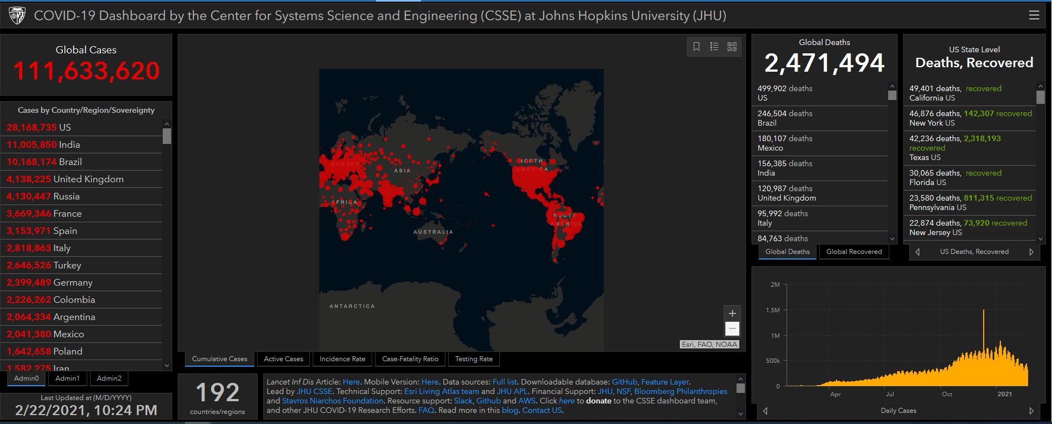Viewport: 1052px width, 424px height.
Task: Open the hamburger menu in the header
Action: point(1034,16)
